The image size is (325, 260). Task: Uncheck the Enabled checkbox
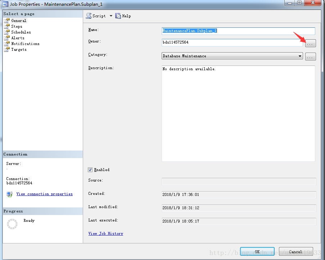[x=90, y=170]
